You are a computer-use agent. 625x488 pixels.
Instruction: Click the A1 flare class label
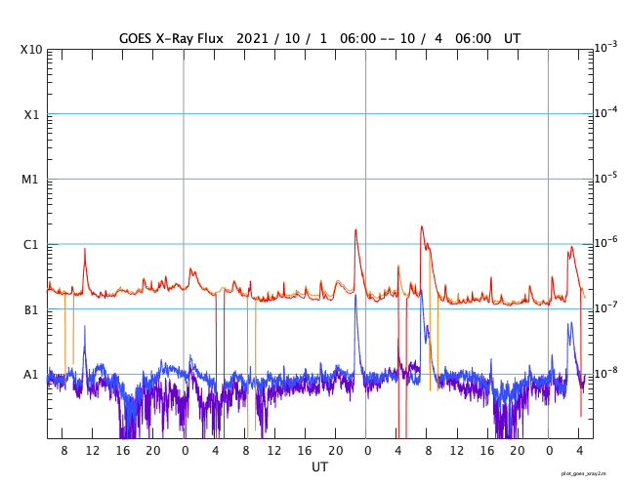click(x=30, y=375)
